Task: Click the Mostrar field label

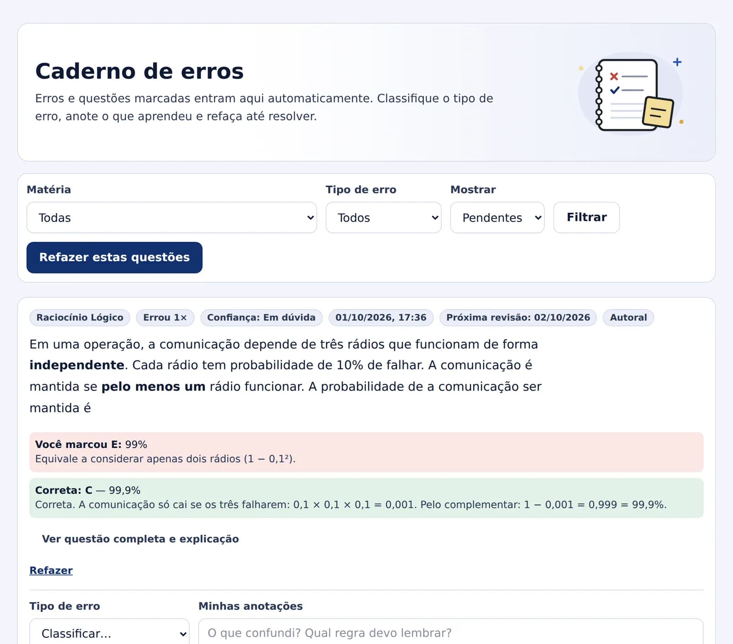Action: (473, 190)
